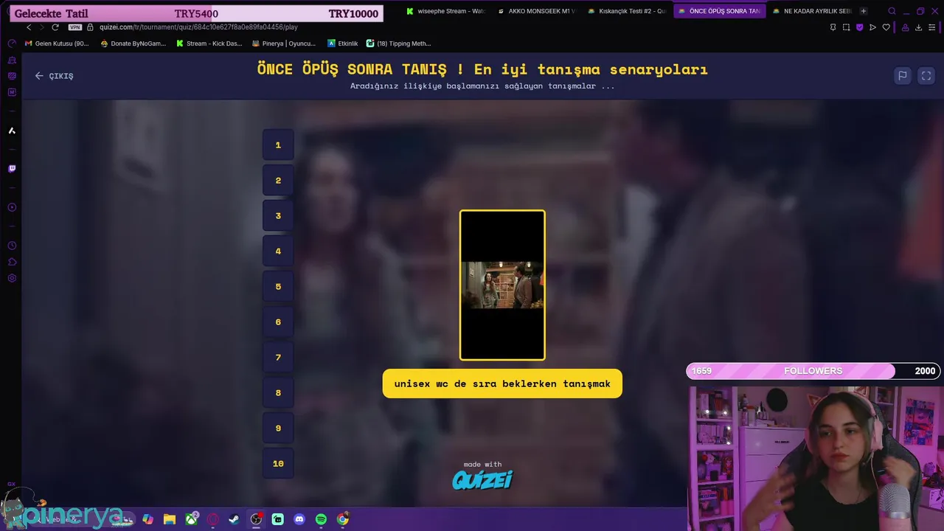Select rank slot number 5
This screenshot has height=531, width=944.
(278, 287)
